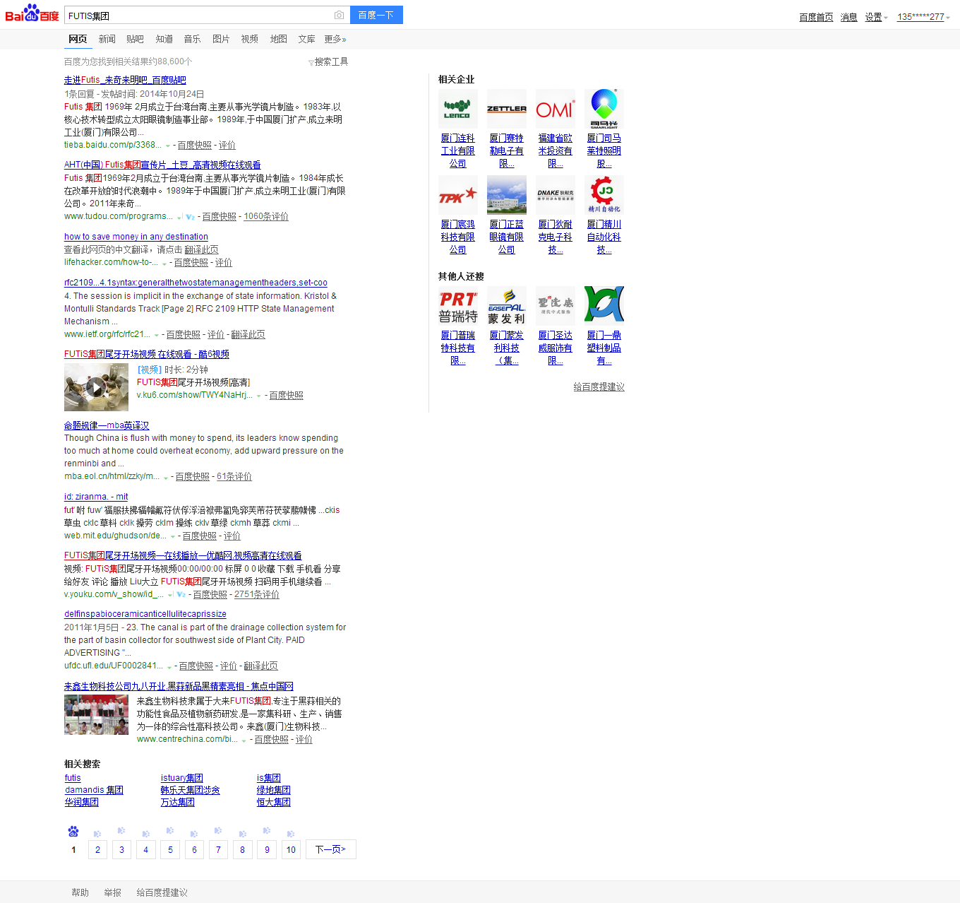Open 百度快照 for the tudou result
Screen dimensions: 960x903
pyautogui.click(x=219, y=217)
